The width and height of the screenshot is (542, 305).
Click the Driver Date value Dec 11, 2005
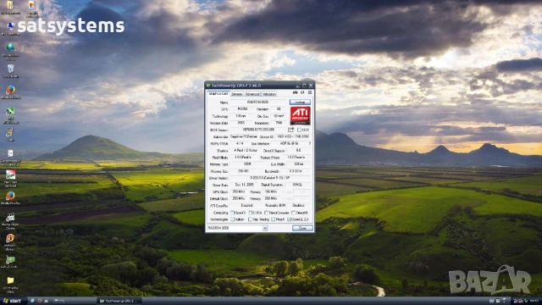[x=244, y=185]
